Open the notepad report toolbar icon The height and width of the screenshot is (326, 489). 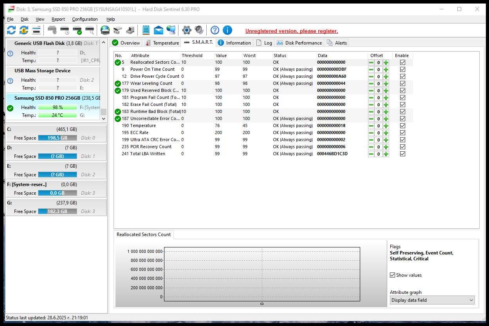point(146,30)
